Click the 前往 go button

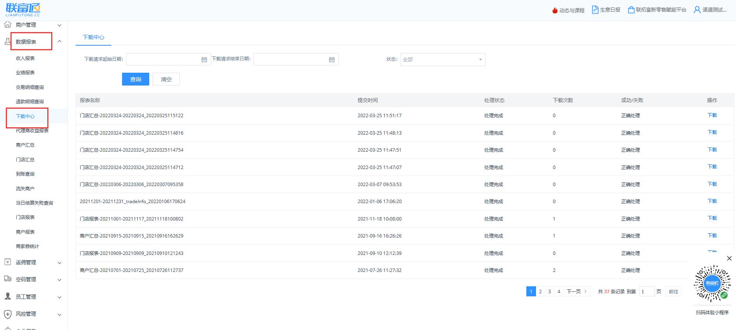[x=674, y=291]
